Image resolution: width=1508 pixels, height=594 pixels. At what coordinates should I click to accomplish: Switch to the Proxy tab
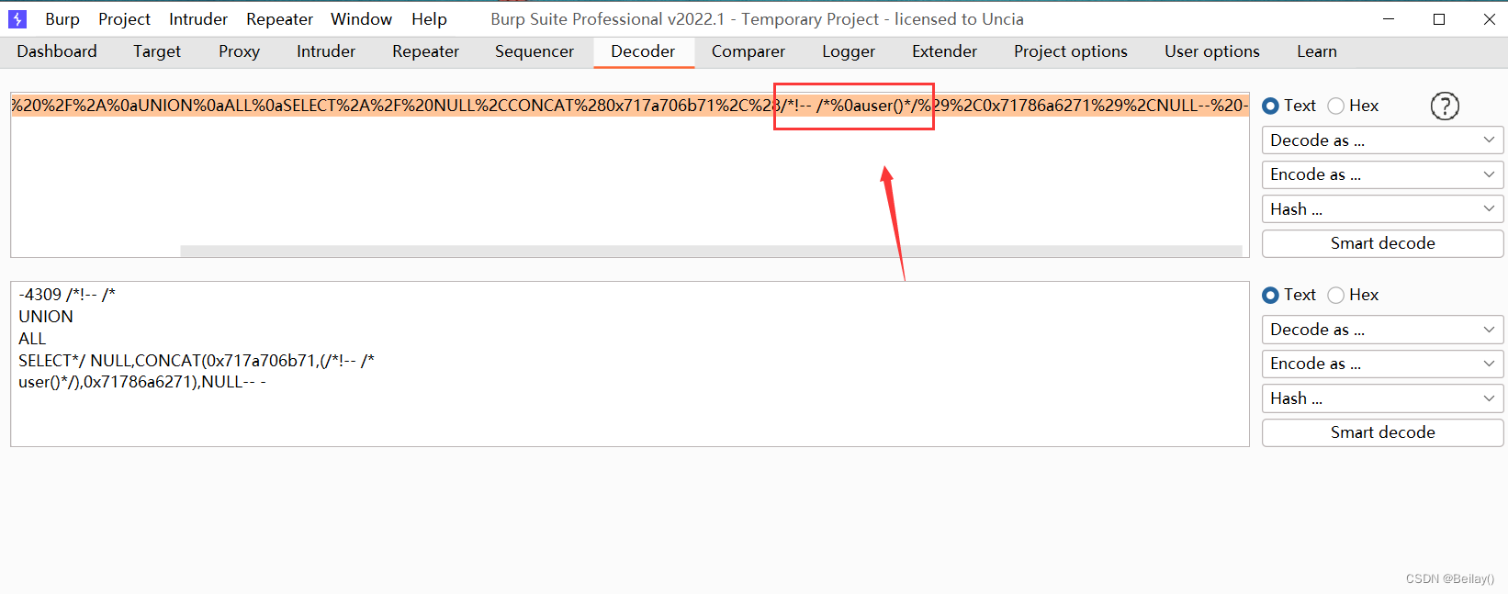(x=239, y=51)
